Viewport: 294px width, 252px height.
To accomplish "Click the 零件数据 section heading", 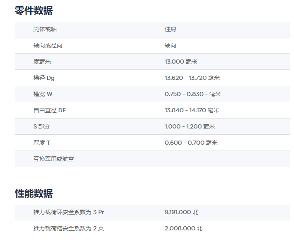I will 34,11.
